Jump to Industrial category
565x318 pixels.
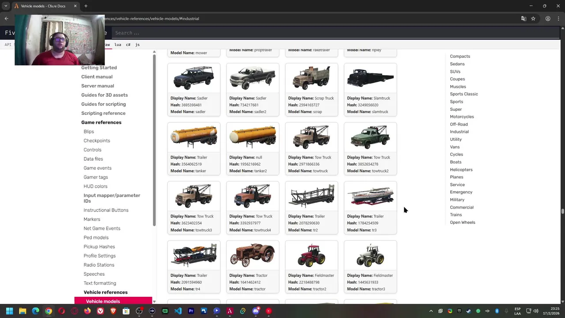(x=459, y=132)
